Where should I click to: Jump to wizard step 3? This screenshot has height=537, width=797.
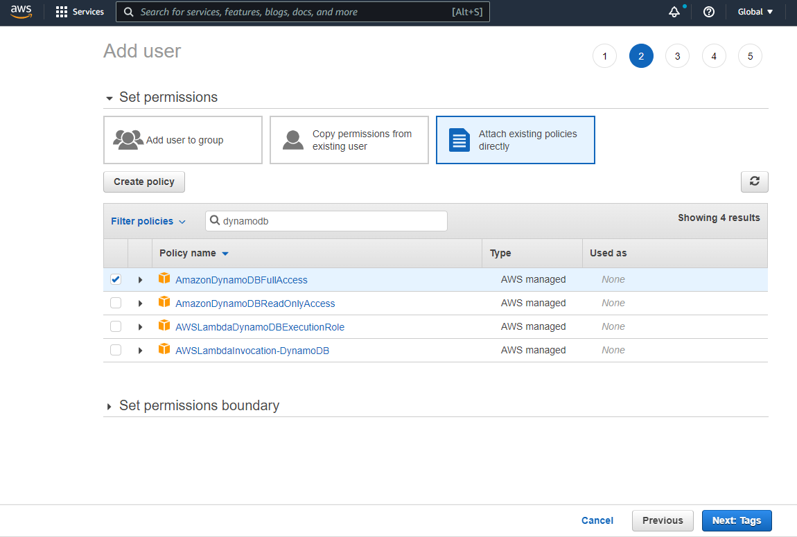point(678,56)
